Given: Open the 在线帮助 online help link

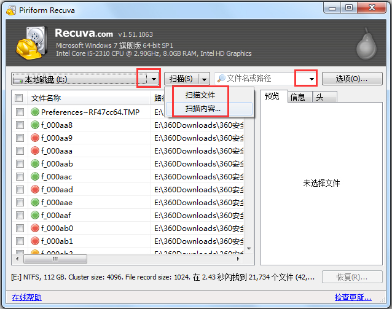Looking at the screenshot, I should (x=27, y=297).
